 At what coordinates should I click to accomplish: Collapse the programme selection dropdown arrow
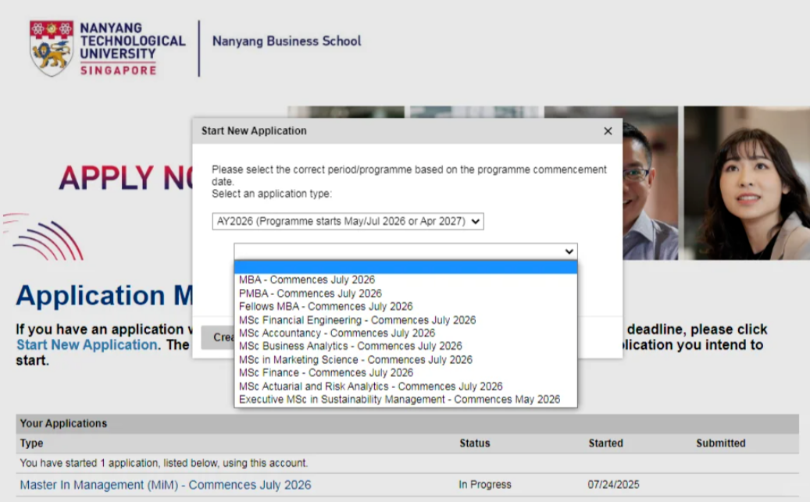coord(569,251)
